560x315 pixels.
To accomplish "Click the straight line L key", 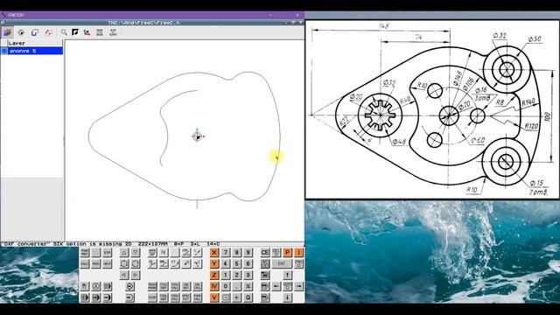I will click(x=198, y=252).
